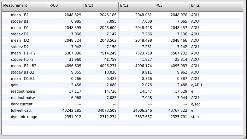This screenshot has width=247, height=139.
Task: Click the fullwell value 40767.522
Action: [x=178, y=110]
